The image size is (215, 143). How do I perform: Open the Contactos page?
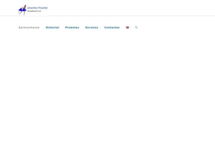(112, 28)
